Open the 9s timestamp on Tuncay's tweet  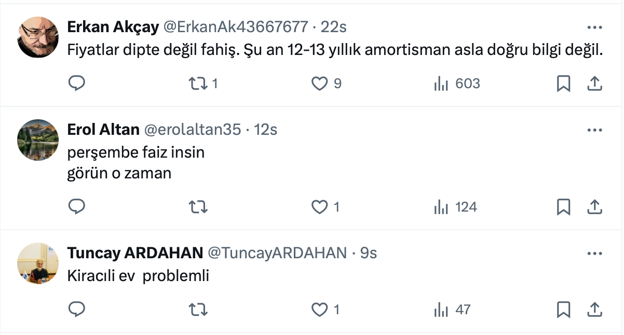[x=369, y=253]
